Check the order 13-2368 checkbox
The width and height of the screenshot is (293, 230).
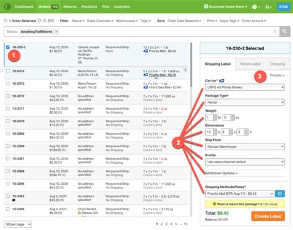point(7,146)
